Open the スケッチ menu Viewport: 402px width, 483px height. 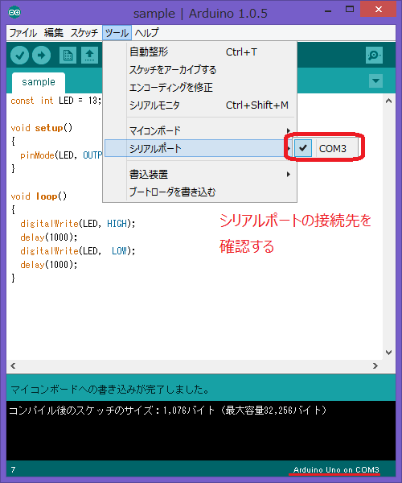[x=84, y=33]
